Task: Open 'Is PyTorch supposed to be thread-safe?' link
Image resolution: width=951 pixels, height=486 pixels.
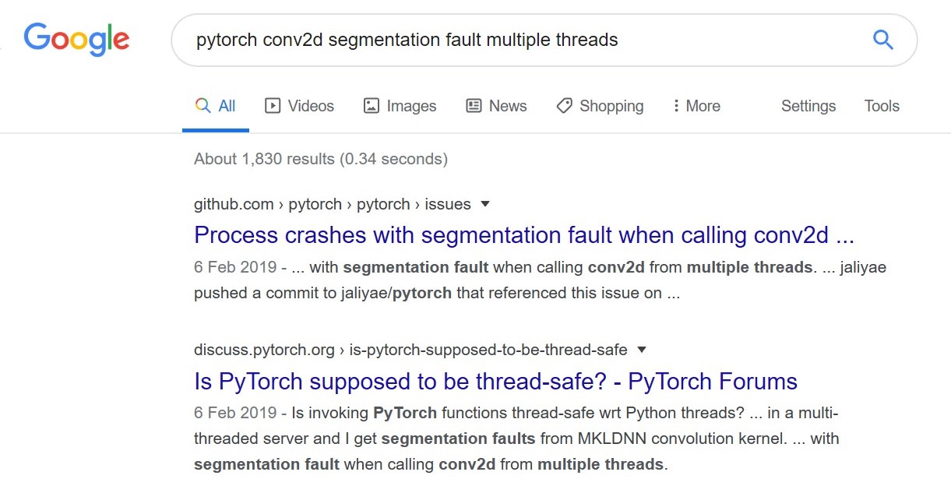Action: (x=495, y=381)
